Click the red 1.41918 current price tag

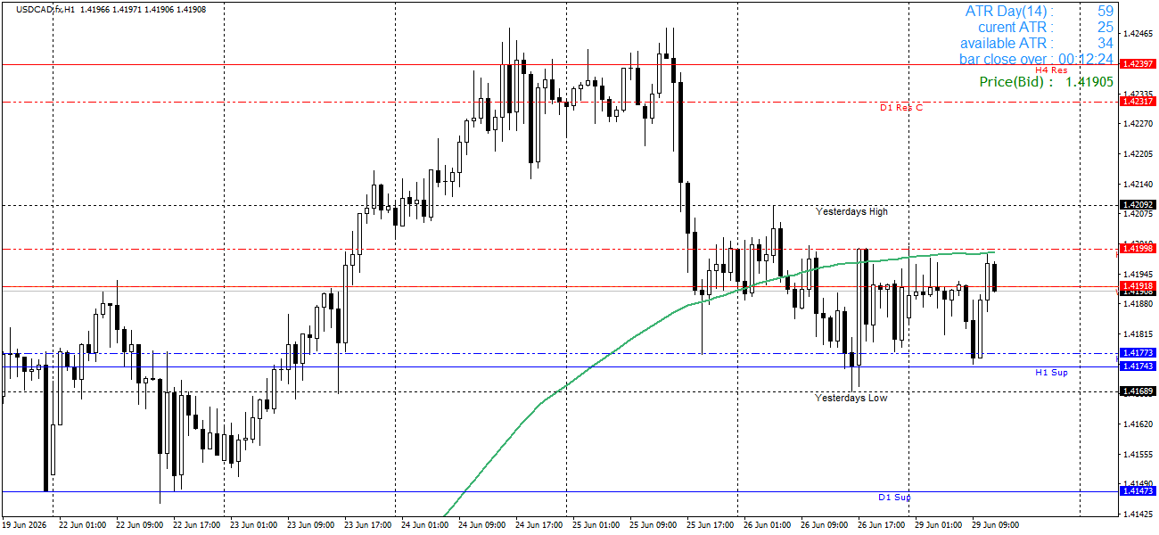(1138, 285)
